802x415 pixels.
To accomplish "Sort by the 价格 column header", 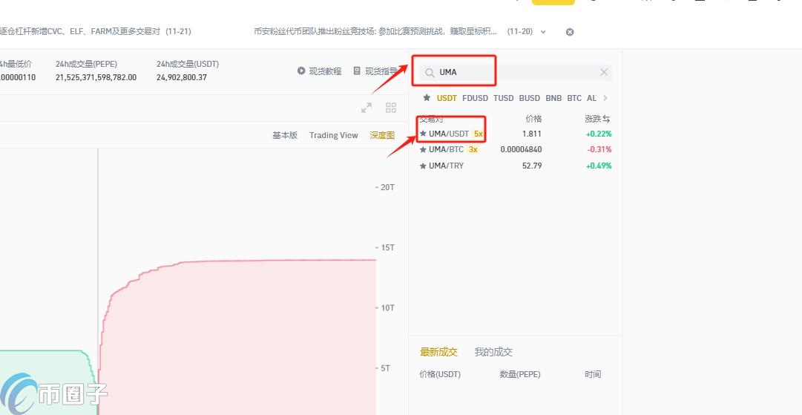I will tap(533, 119).
